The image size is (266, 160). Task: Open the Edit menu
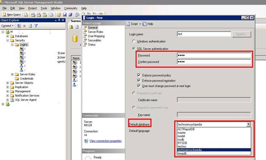[12, 8]
